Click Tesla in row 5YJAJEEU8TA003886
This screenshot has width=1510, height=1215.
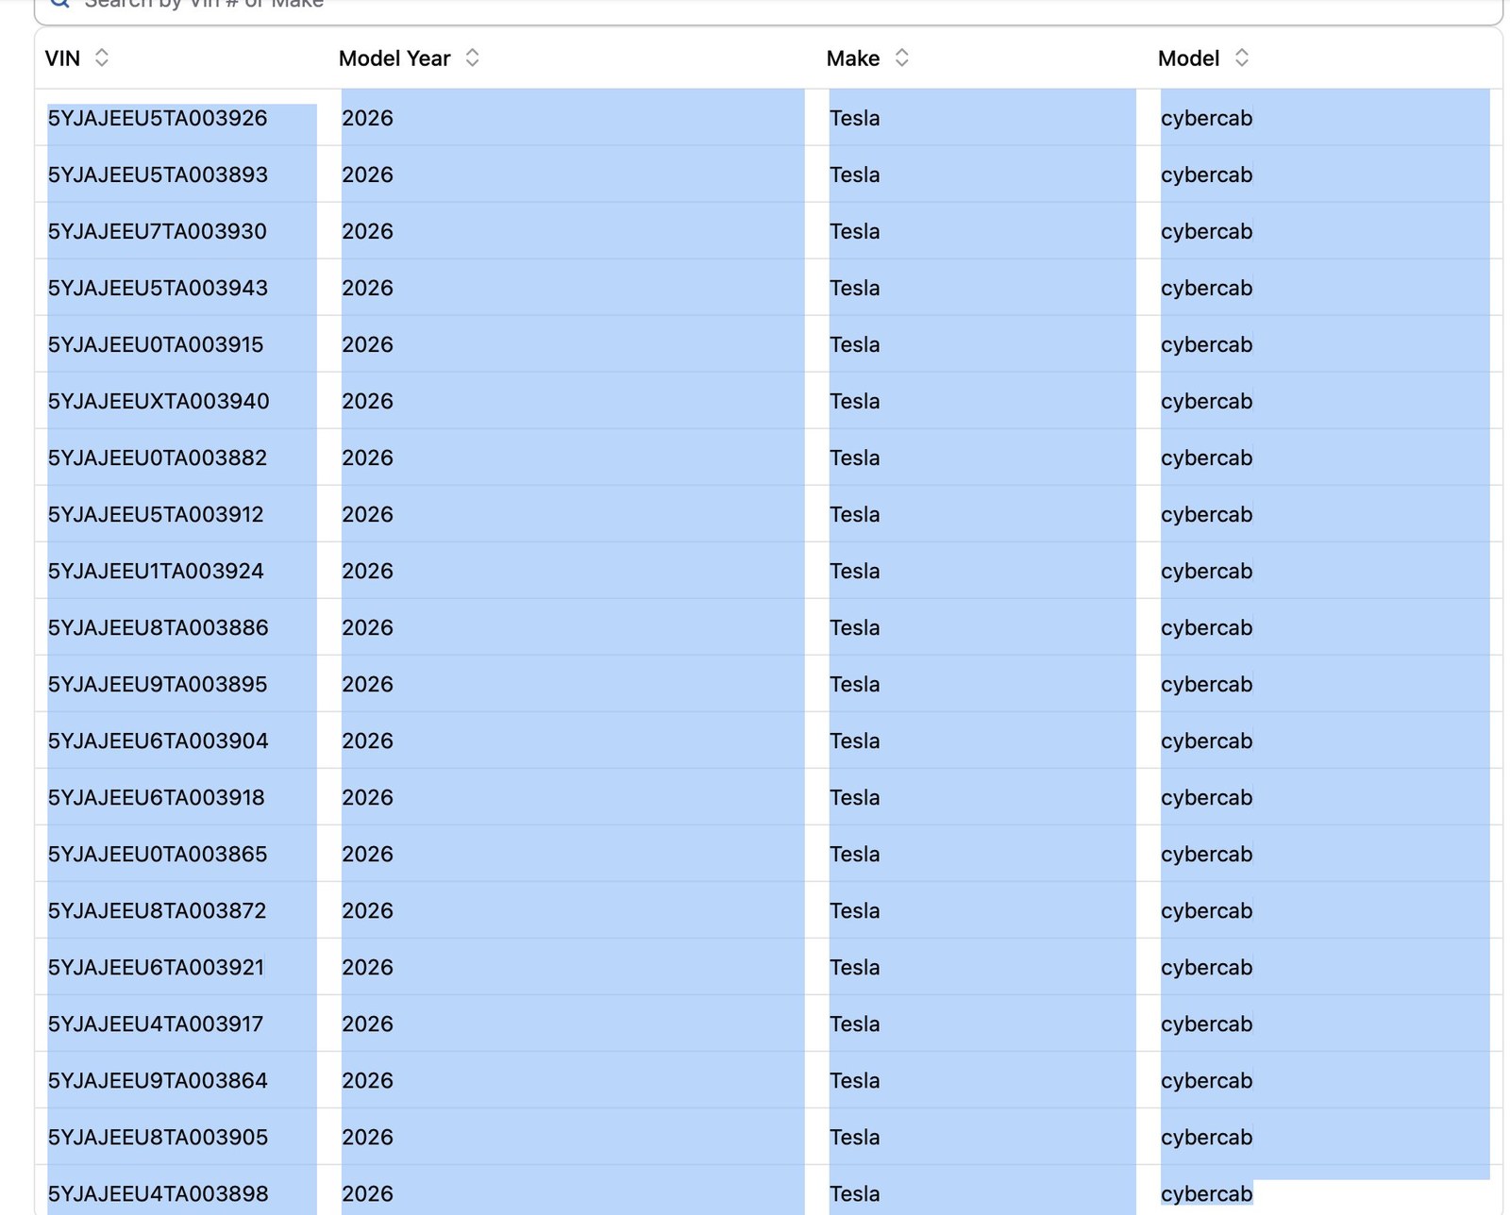click(x=855, y=627)
